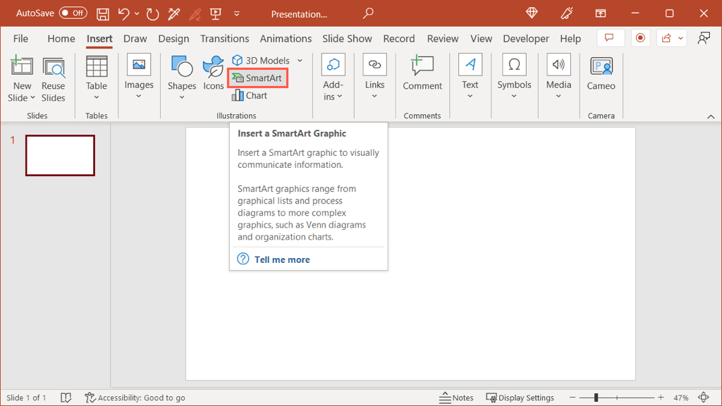722x406 pixels.
Task: Switch to Slide Show tab
Action: (347, 39)
